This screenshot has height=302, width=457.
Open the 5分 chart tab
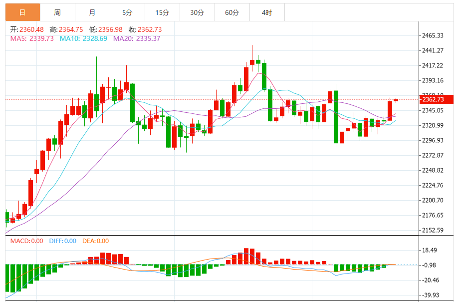[127, 12]
